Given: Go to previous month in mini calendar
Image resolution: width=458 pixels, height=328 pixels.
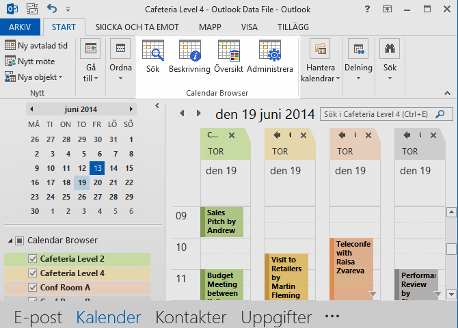Looking at the screenshot, I should tap(31, 109).
